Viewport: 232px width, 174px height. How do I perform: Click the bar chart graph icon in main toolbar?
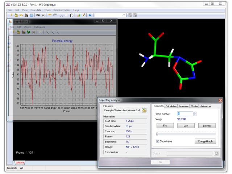(x=78, y=15)
